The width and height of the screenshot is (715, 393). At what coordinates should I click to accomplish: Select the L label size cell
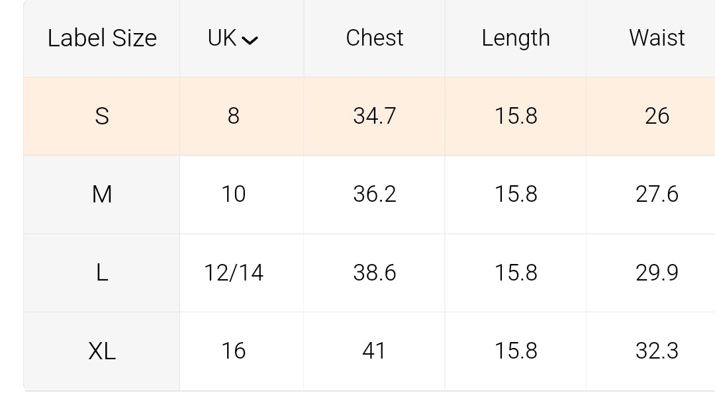pos(102,273)
